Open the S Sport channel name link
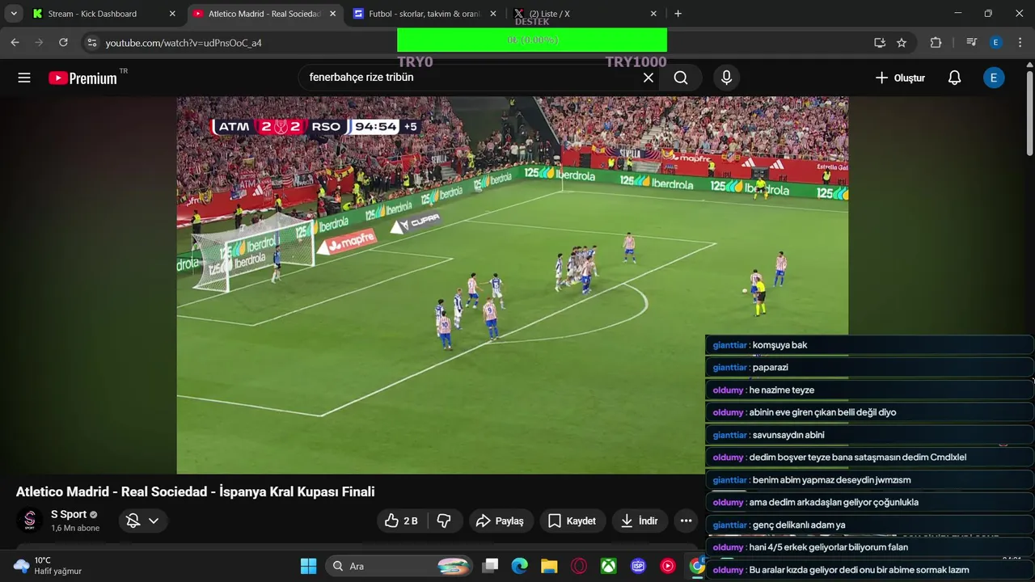This screenshot has width=1035, height=582. click(69, 514)
